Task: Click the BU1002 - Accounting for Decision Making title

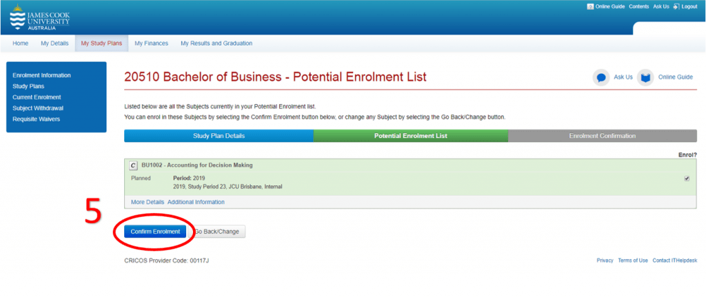Action: pos(197,165)
